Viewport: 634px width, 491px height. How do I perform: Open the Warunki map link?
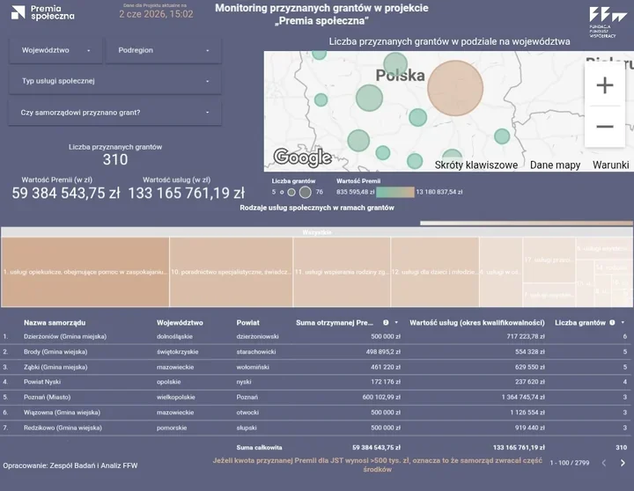point(610,165)
